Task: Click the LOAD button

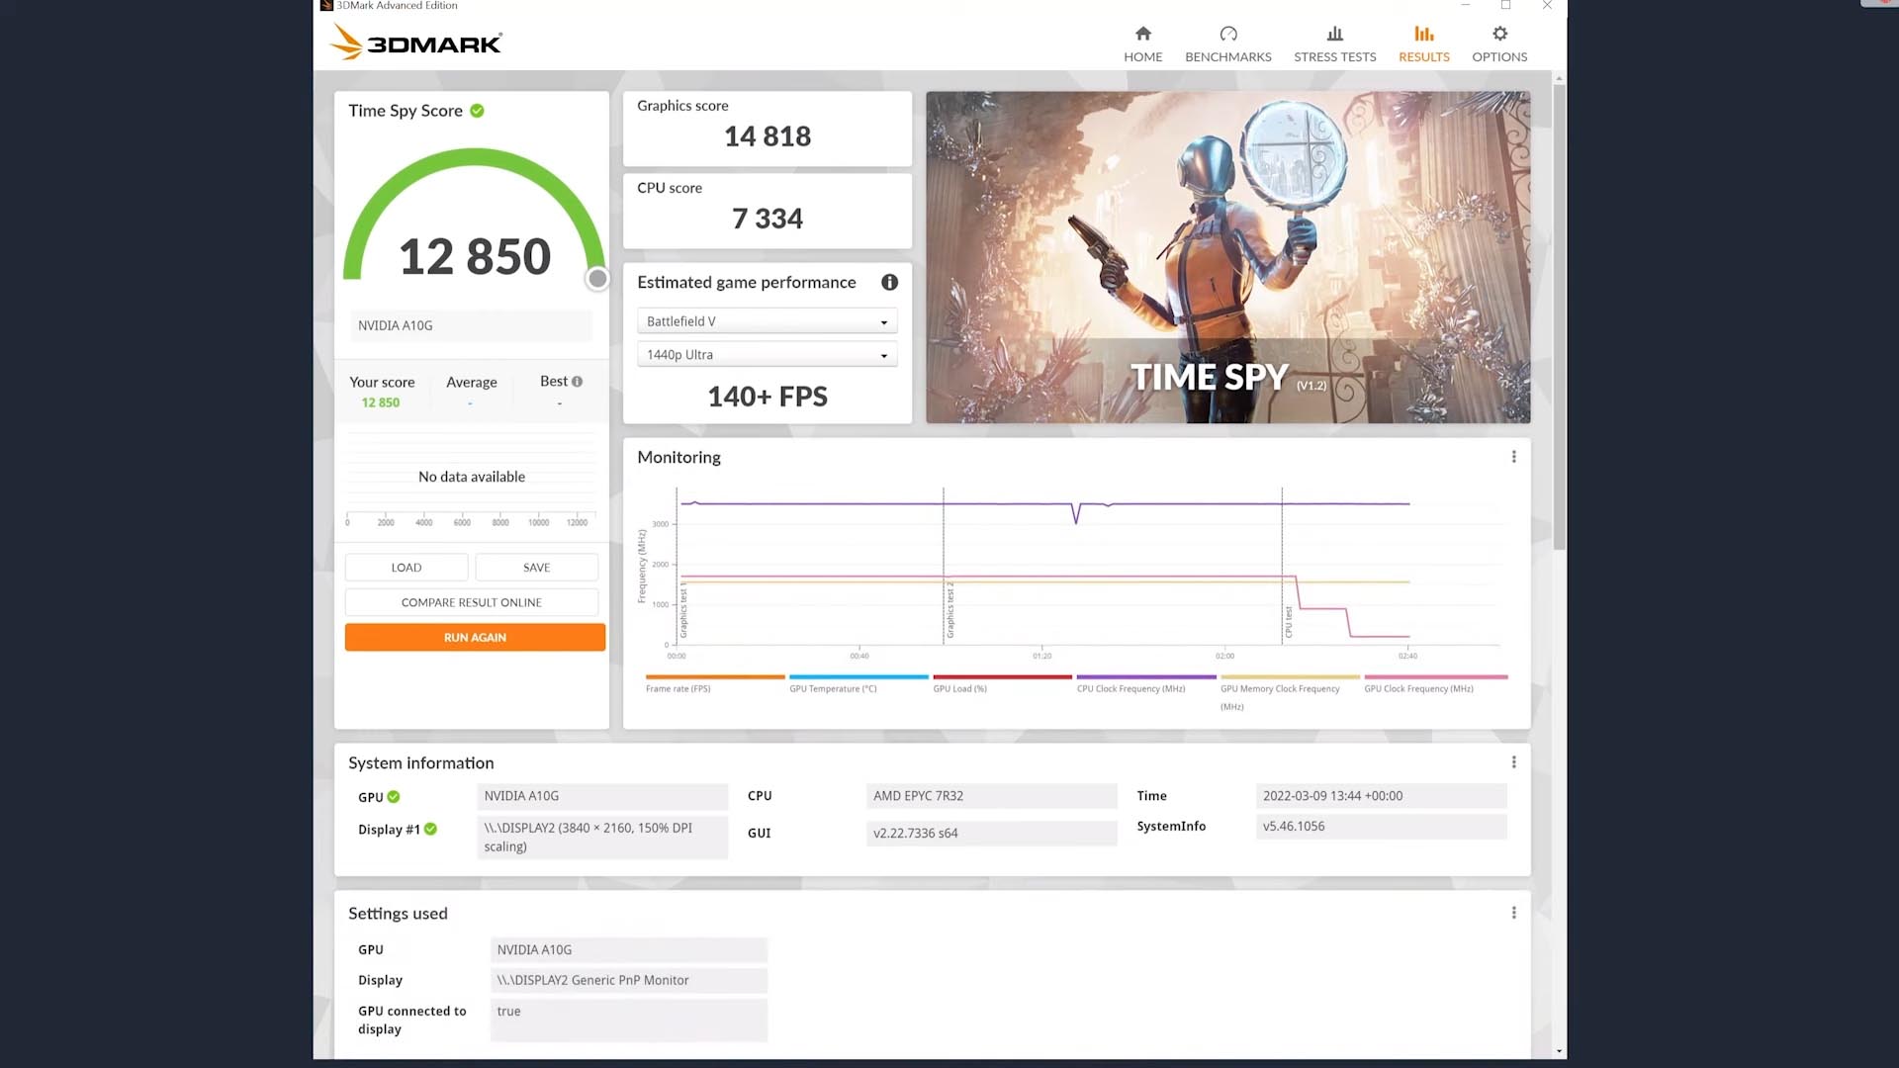Action: tap(407, 568)
